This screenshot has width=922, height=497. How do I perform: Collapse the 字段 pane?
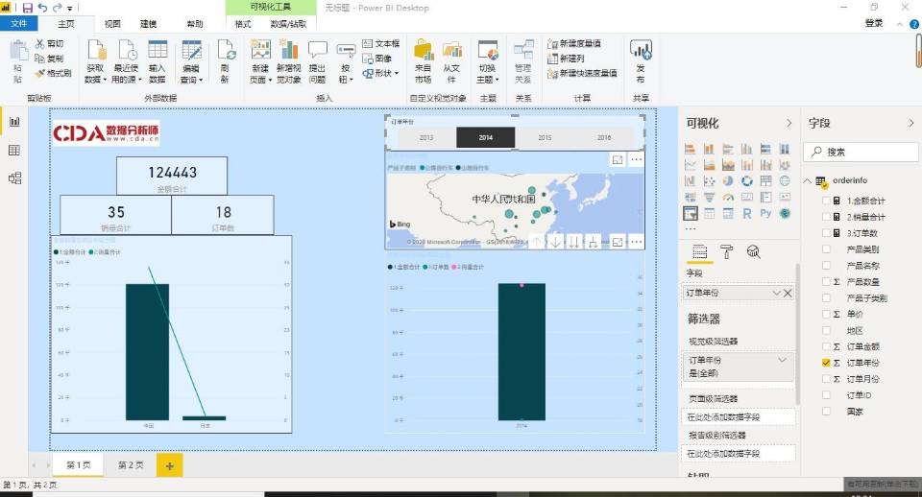point(910,123)
